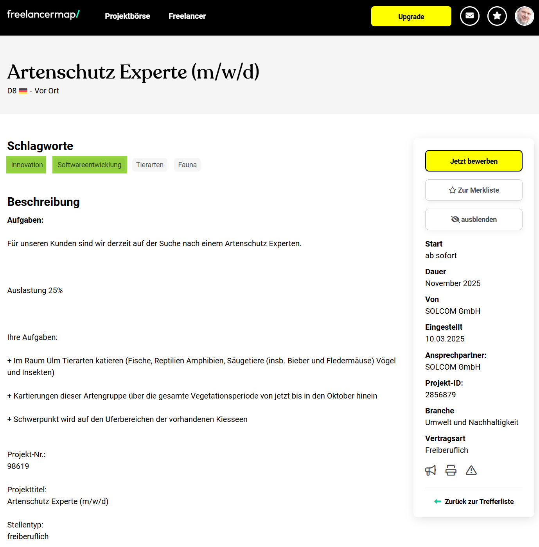Open the user profile avatar

(524, 16)
